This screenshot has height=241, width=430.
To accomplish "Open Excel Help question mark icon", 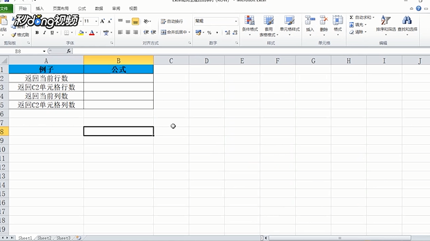I will 418,8.
